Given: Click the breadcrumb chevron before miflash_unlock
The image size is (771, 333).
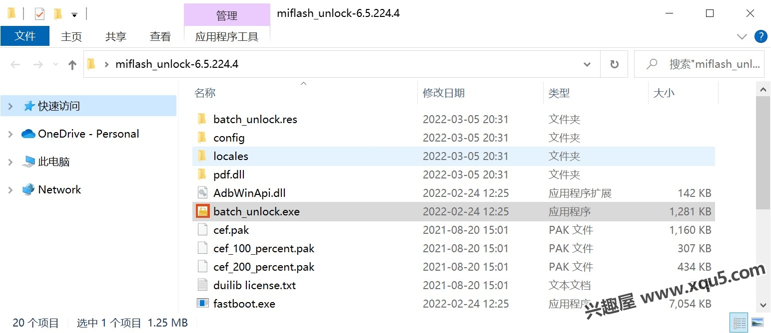Looking at the screenshot, I should (106, 64).
